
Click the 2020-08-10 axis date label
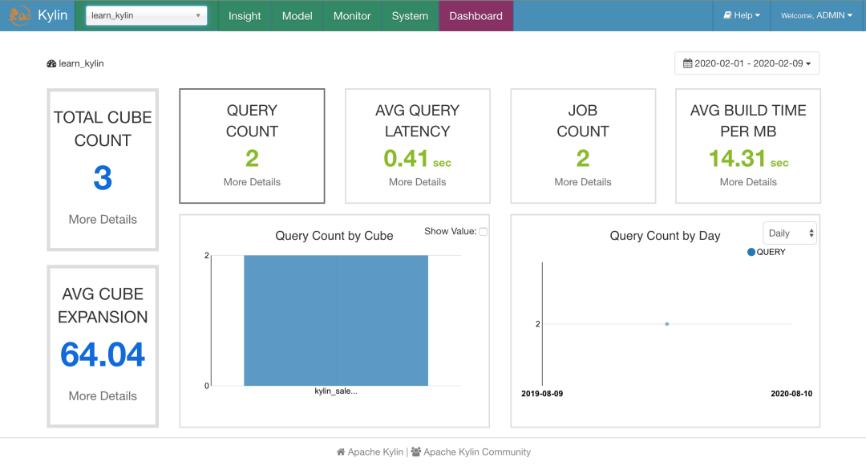pyautogui.click(x=791, y=394)
